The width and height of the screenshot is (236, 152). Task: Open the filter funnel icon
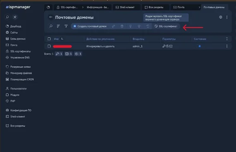tap(66, 26)
